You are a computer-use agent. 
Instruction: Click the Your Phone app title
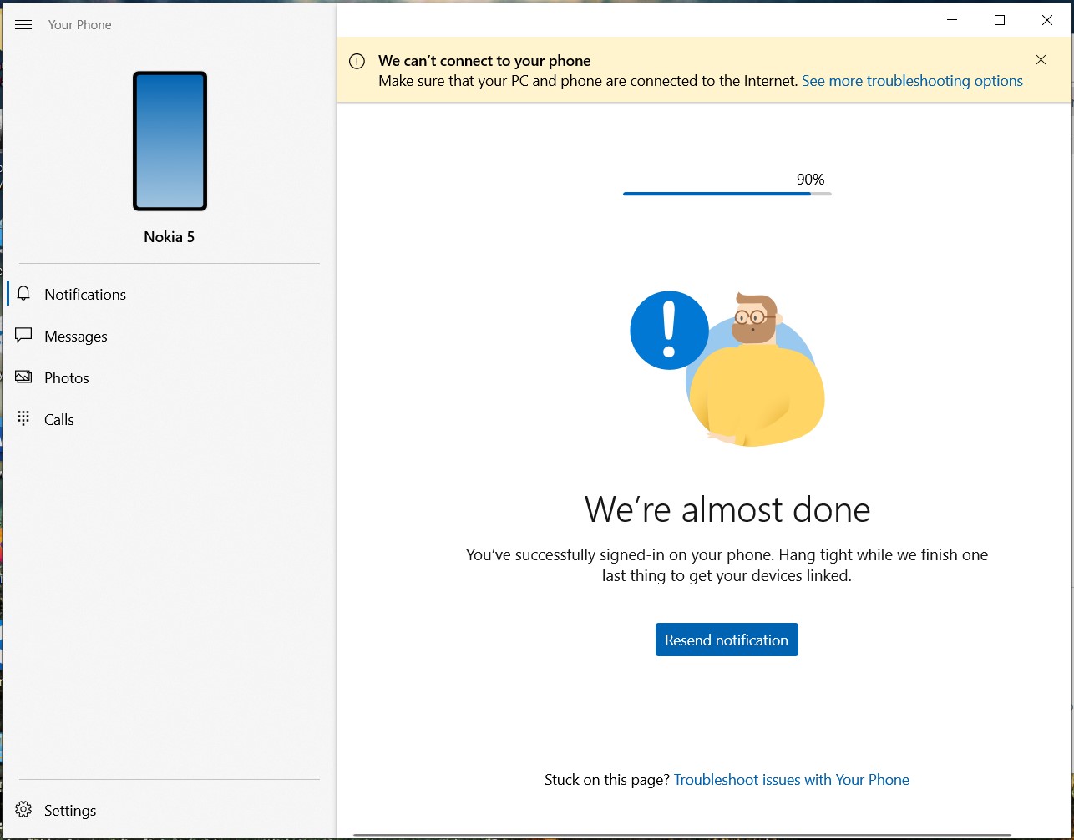coord(79,25)
